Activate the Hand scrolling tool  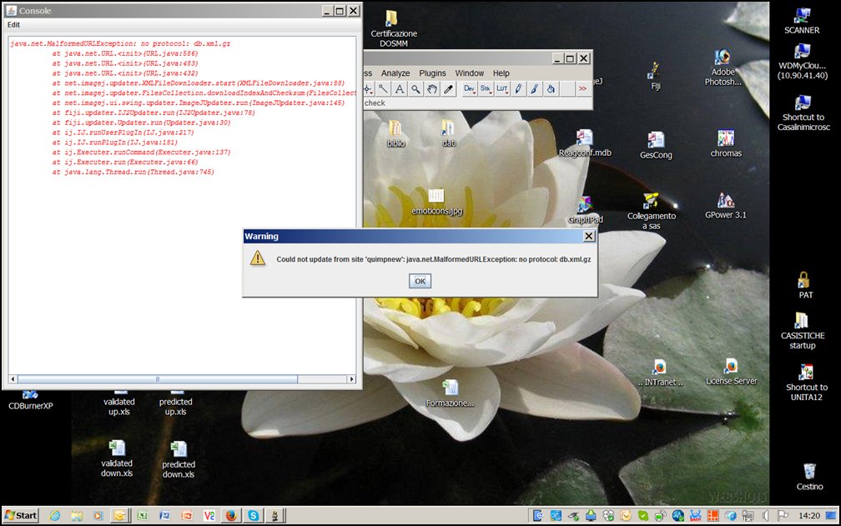[432, 88]
